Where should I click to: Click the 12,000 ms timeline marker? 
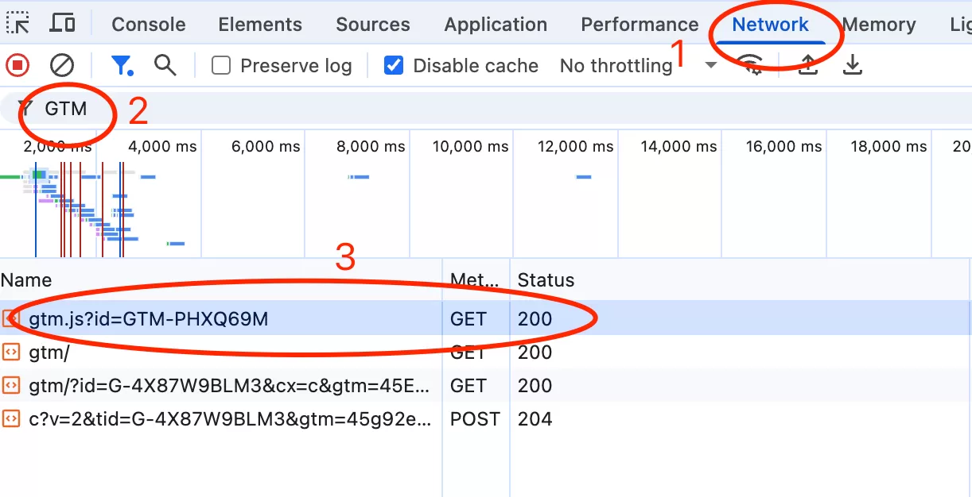[x=576, y=146]
